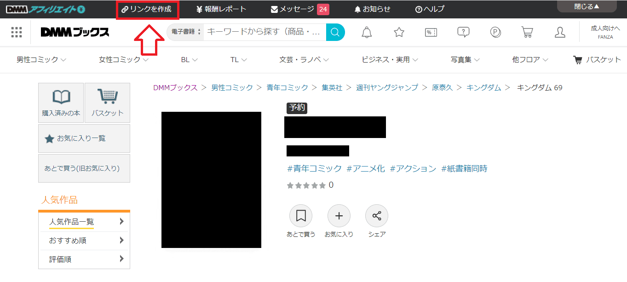Expand the 写真集 category menu

click(466, 59)
